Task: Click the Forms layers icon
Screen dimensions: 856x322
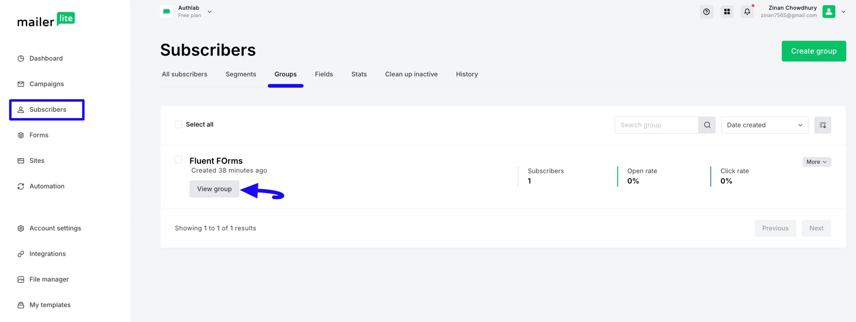Action: (x=21, y=135)
